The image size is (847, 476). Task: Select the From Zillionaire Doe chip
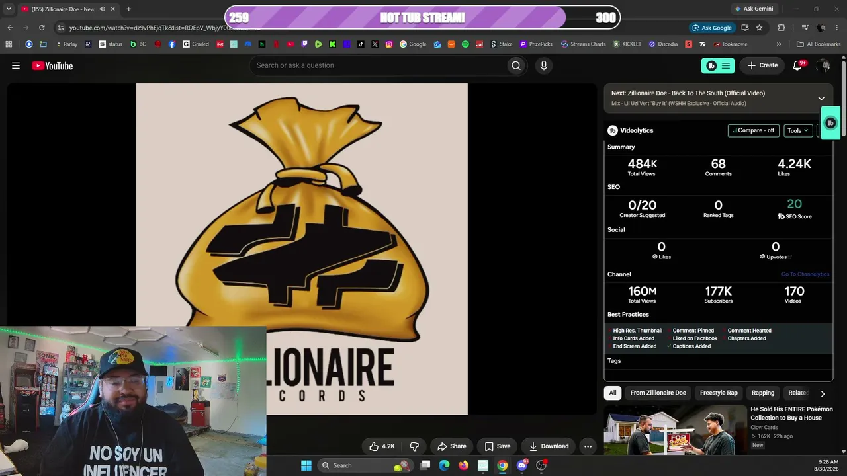pos(658,393)
